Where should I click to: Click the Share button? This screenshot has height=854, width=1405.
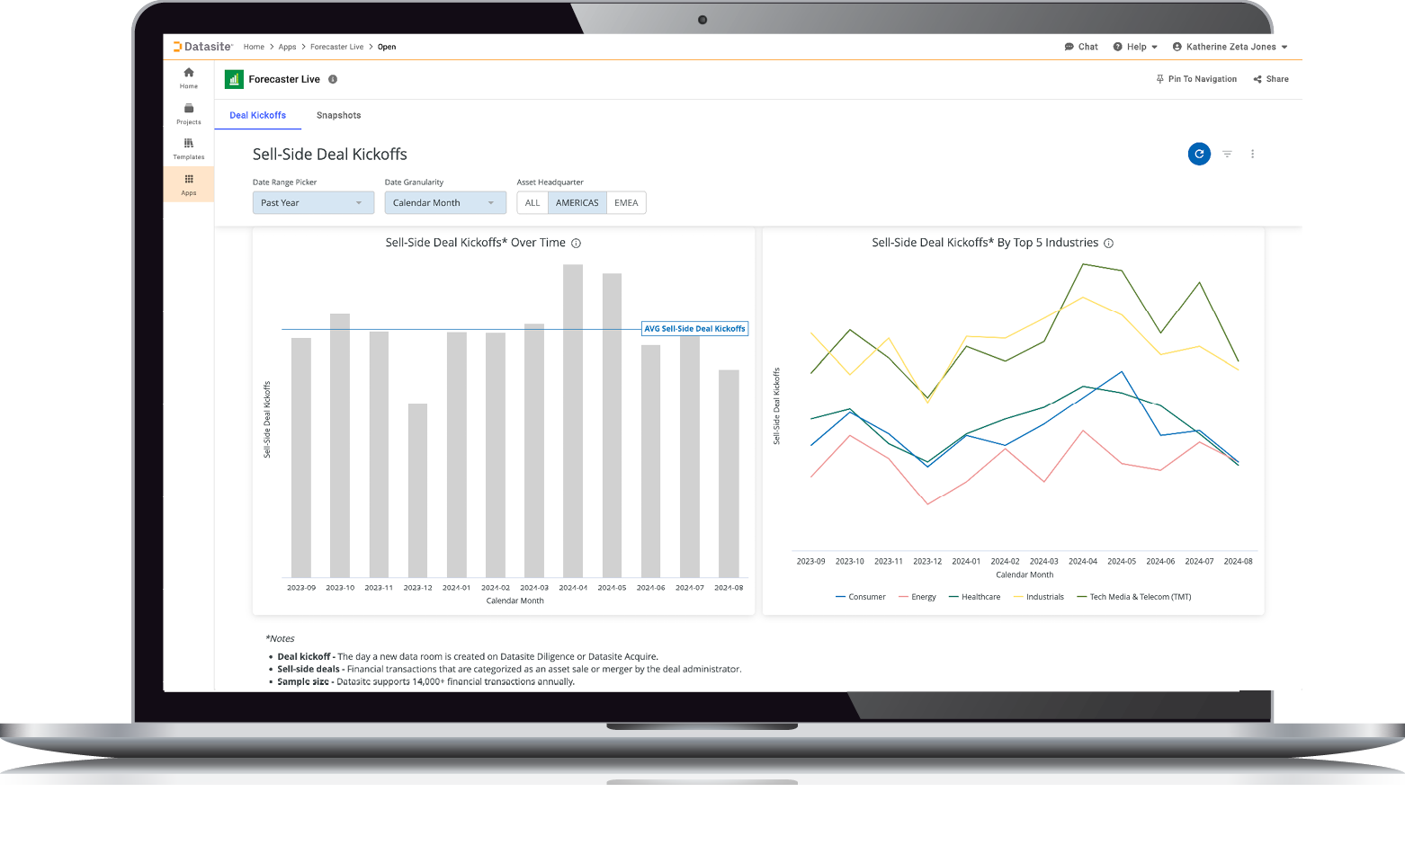(1271, 79)
